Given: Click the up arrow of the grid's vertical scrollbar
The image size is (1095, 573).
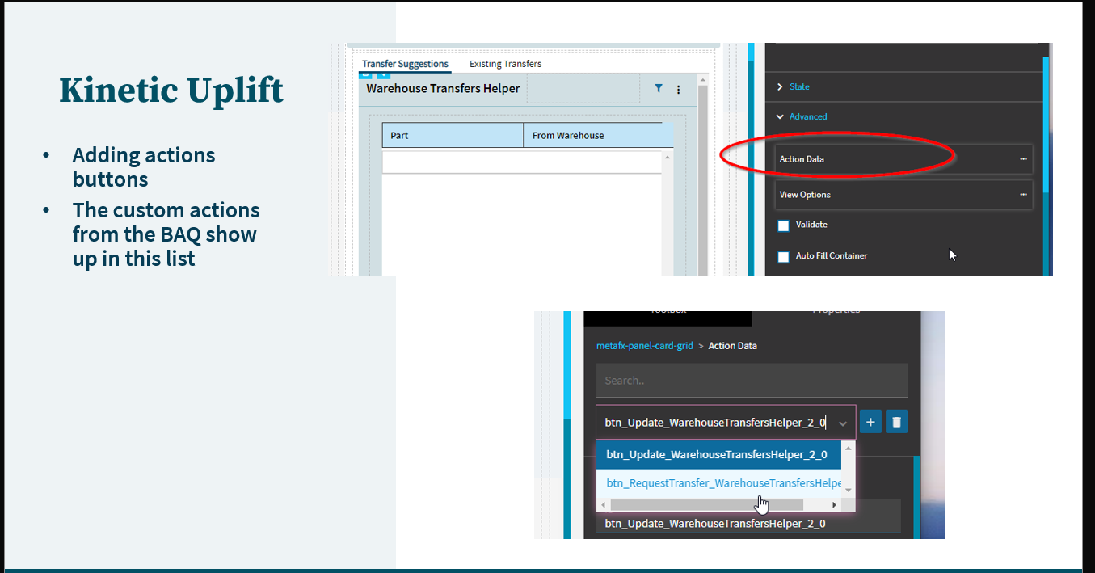Looking at the screenshot, I should coord(668,157).
